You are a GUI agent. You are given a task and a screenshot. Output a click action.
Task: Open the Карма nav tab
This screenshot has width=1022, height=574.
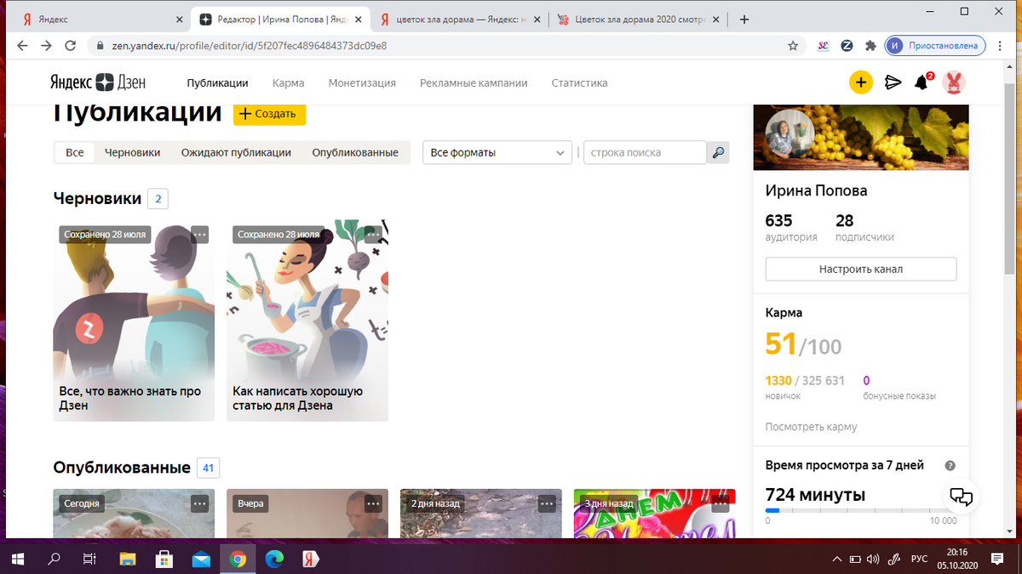(289, 83)
